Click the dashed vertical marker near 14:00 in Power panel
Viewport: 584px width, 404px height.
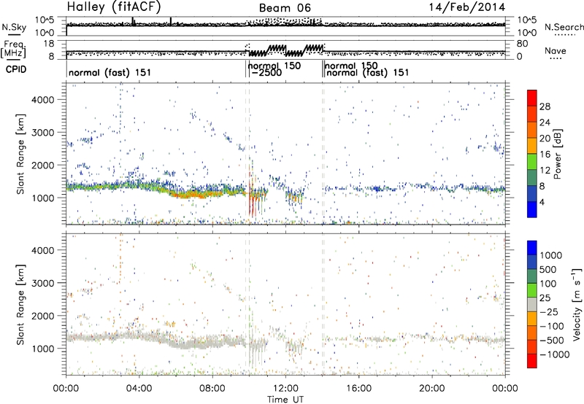click(x=323, y=153)
